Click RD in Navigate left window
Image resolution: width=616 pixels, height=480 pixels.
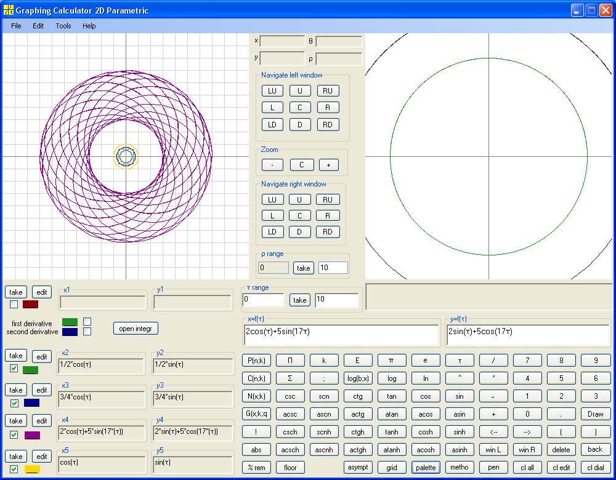coord(328,125)
